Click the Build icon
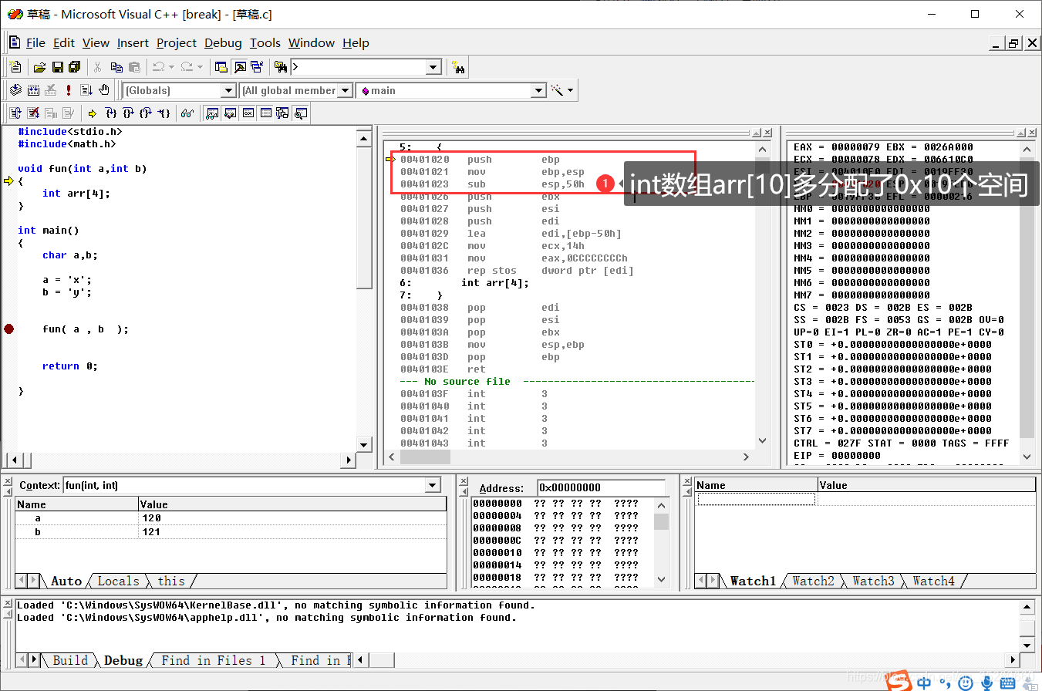This screenshot has height=691, width=1042. (33, 90)
